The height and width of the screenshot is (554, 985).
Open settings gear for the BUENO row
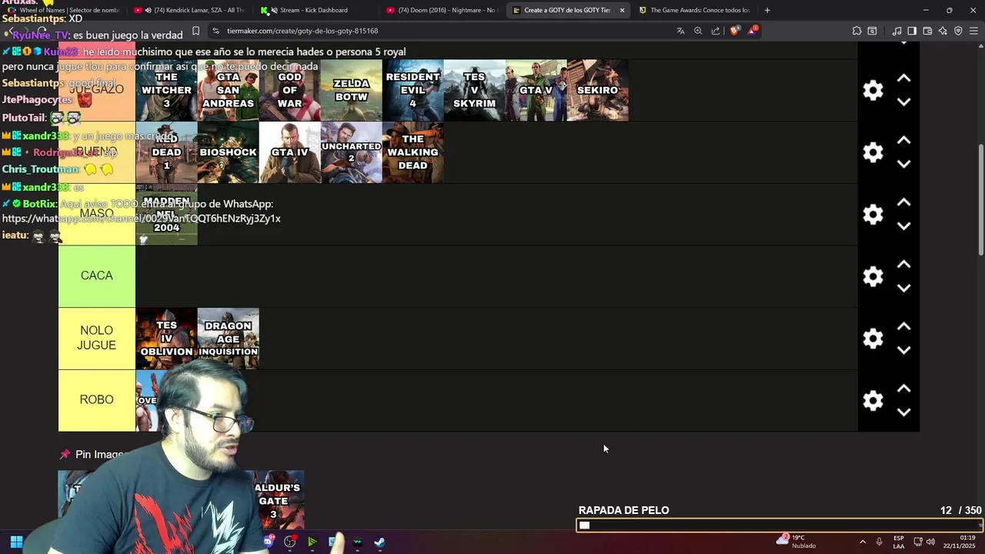tap(873, 152)
